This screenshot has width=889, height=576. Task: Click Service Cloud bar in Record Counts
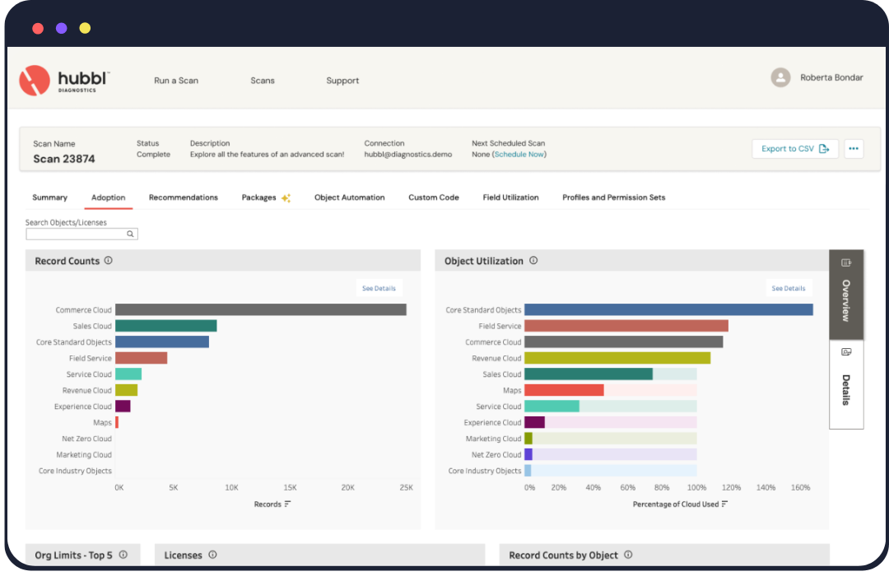[128, 374]
